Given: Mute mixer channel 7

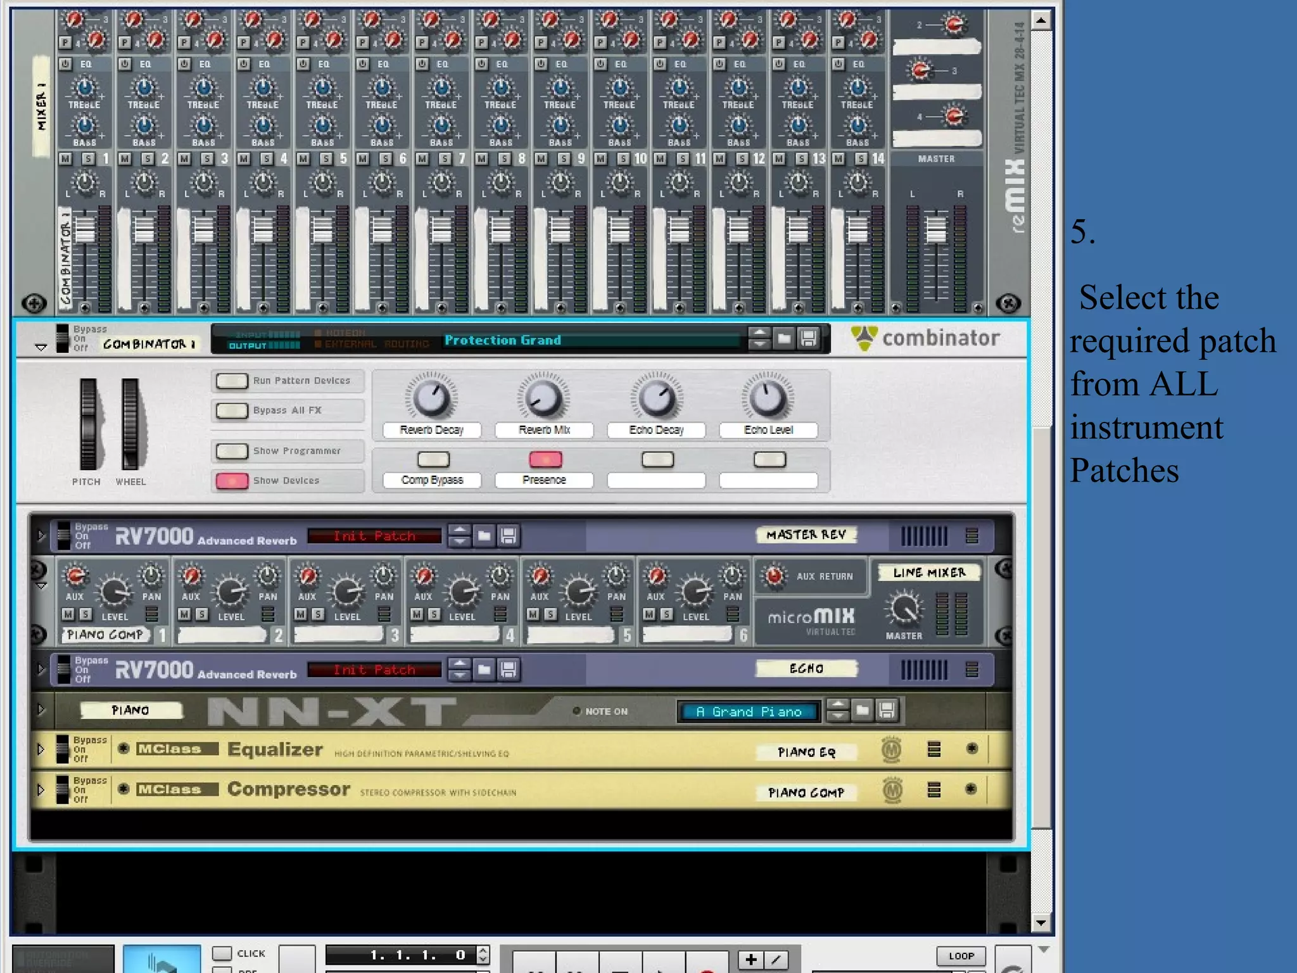Looking at the screenshot, I should pos(422,158).
